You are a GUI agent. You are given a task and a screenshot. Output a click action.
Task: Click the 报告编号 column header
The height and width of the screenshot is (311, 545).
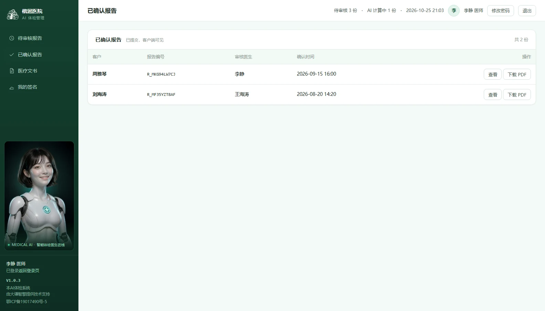tap(156, 57)
